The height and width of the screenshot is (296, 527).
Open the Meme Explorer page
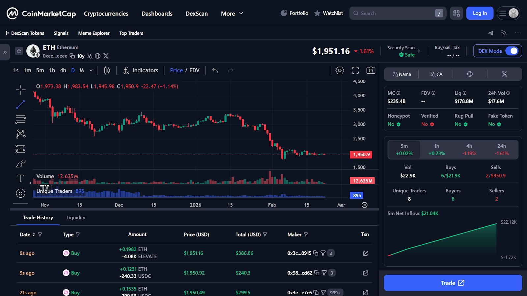click(94, 33)
